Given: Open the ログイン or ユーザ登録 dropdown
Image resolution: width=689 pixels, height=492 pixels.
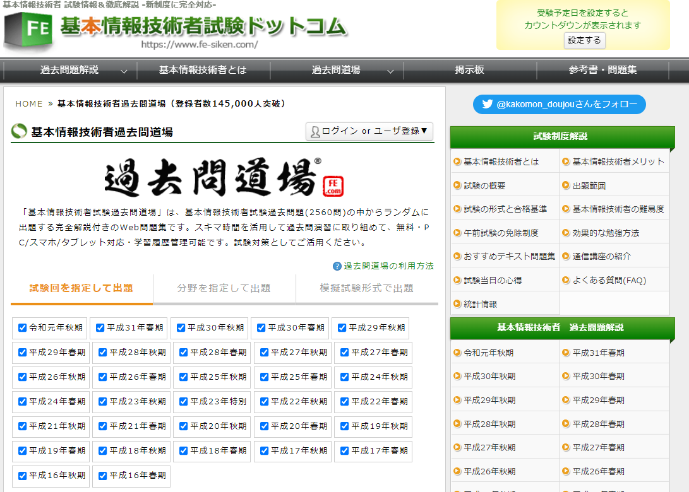Looking at the screenshot, I should [369, 131].
